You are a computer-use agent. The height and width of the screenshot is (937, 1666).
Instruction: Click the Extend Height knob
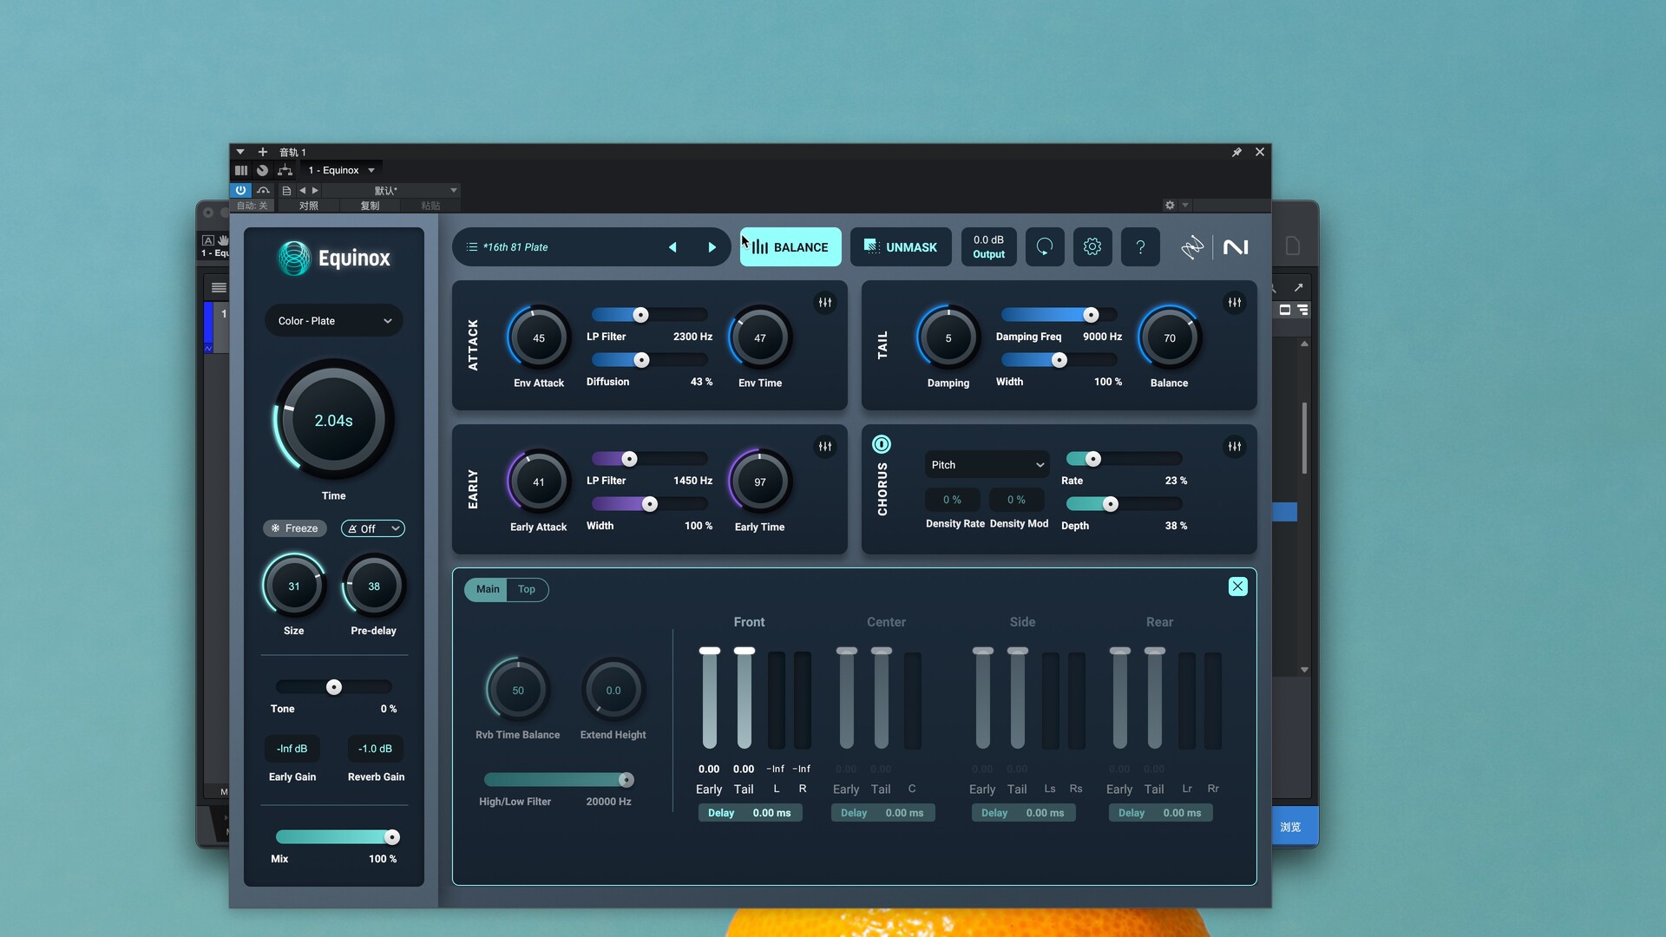point(613,691)
